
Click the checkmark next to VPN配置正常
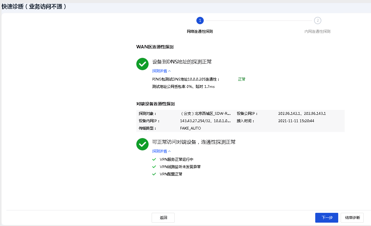[x=154, y=174]
